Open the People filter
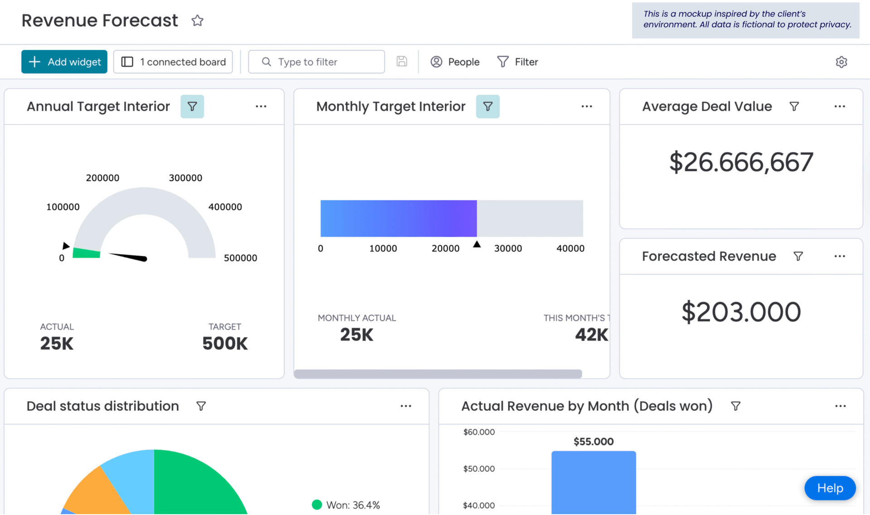Viewport: 870px width, 515px height. pyautogui.click(x=455, y=62)
